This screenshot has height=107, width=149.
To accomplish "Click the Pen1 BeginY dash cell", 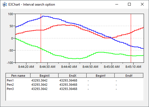I will tap(88, 81).
